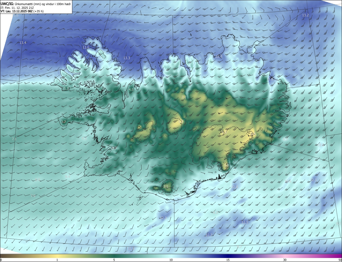The image size is (342, 262).
Task: Click the 'VT: Lau. 13.12.2025 08Z (+35 h)' line
Action: coord(22,11)
